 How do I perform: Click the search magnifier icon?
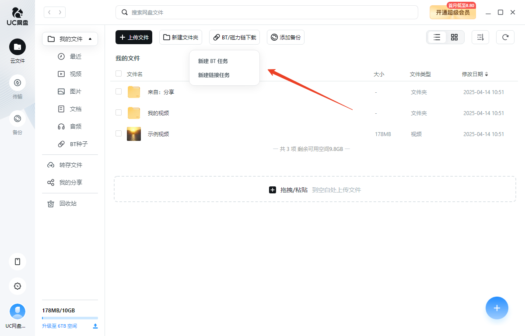[125, 12]
